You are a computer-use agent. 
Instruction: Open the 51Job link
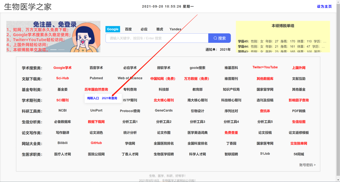265,154
